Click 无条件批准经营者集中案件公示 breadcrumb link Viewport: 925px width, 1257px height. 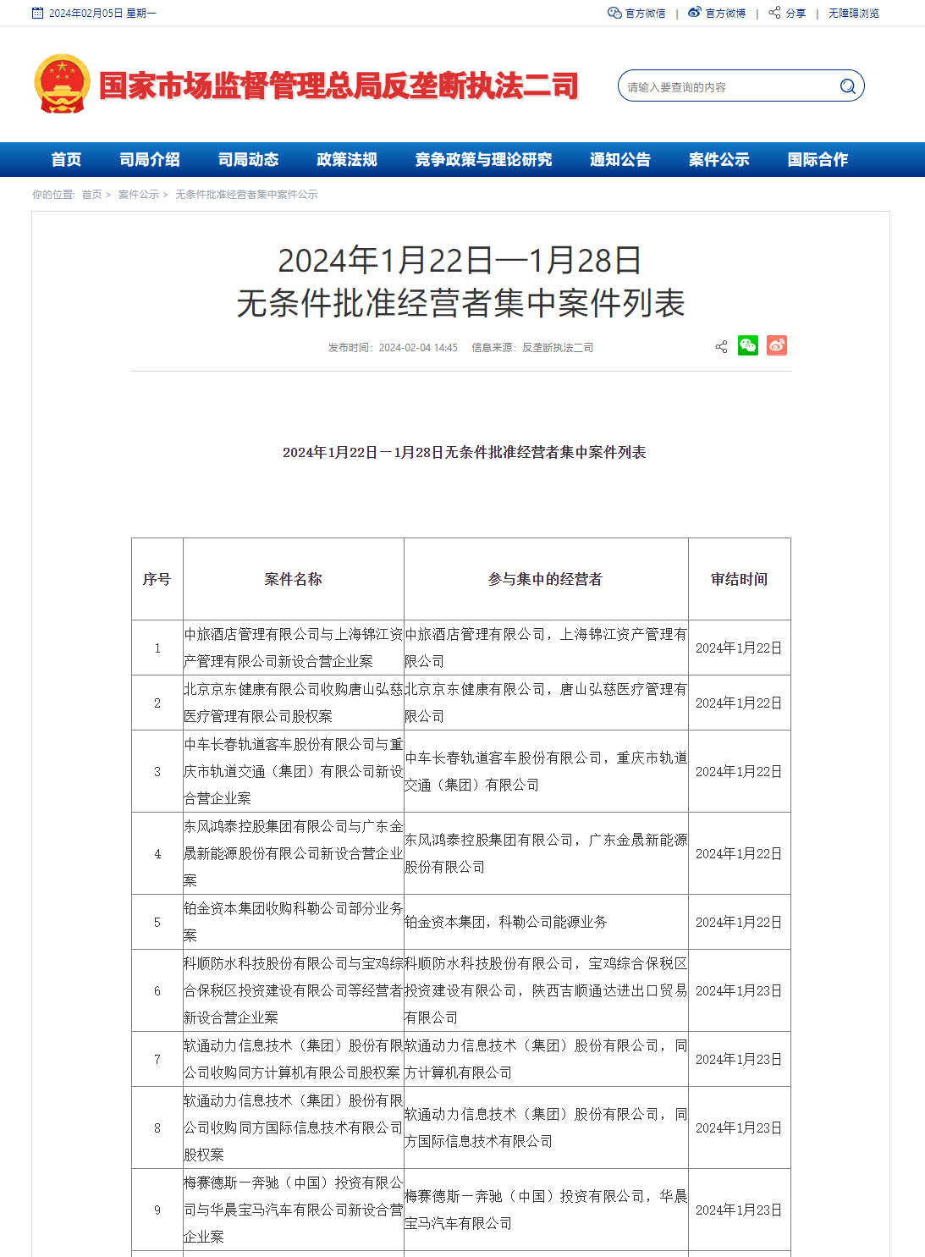tap(246, 195)
